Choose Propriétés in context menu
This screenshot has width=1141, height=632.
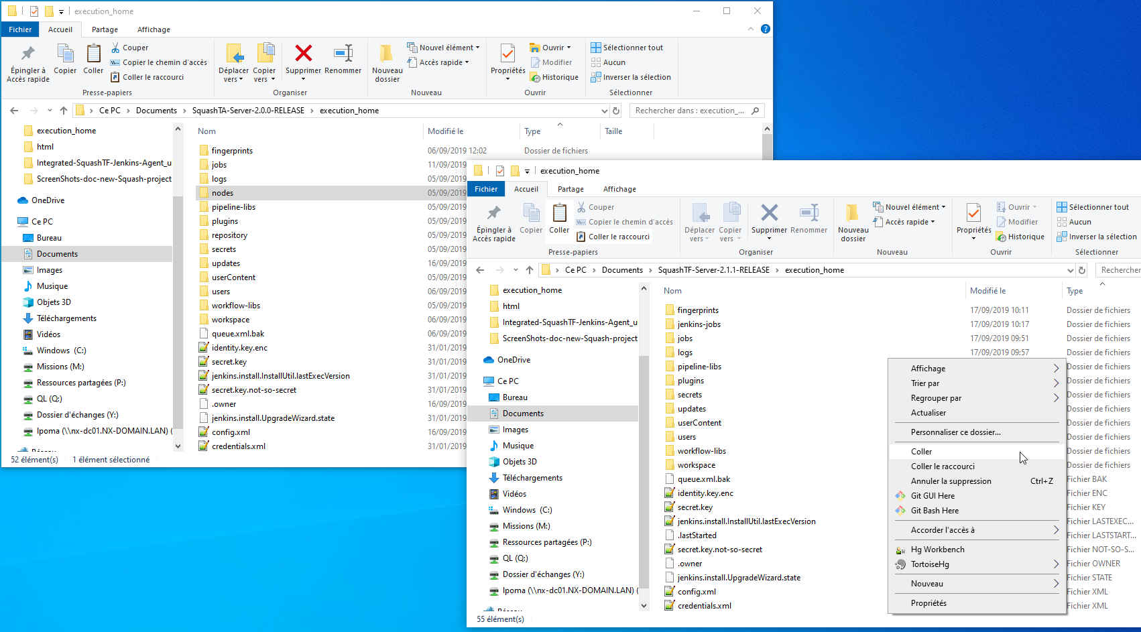[977, 603]
